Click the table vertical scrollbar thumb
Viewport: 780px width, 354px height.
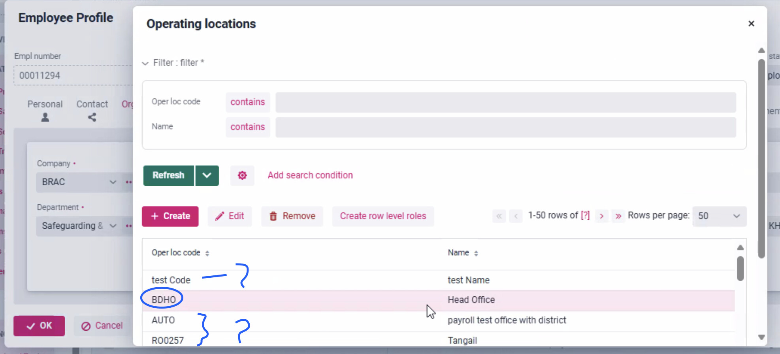pos(740,269)
